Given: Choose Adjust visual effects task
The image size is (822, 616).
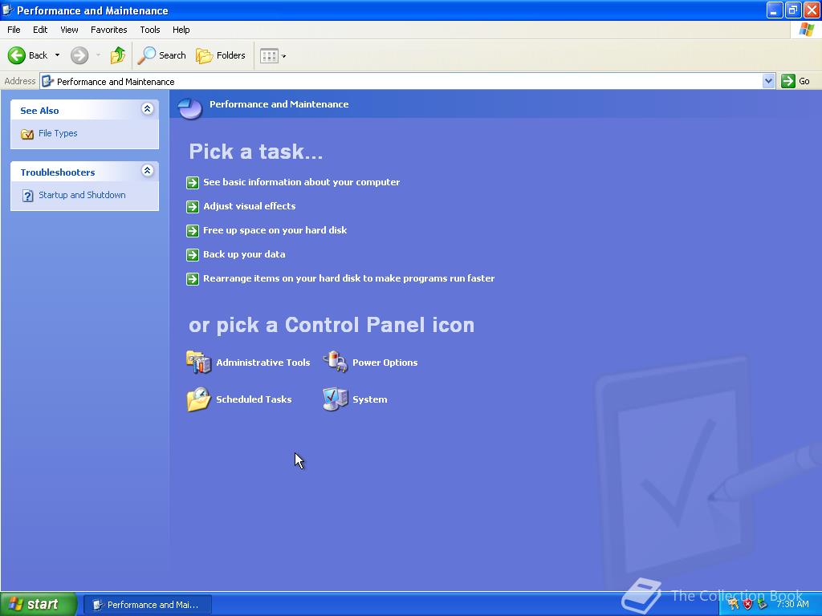Looking at the screenshot, I should point(250,206).
